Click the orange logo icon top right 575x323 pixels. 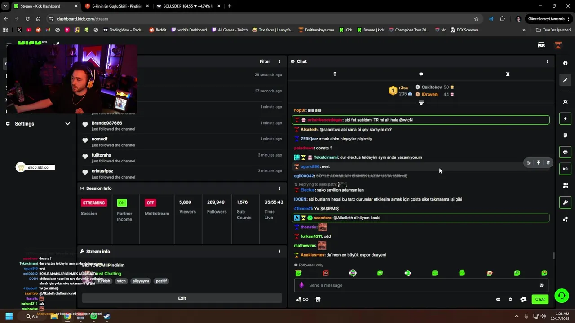pyautogui.click(x=558, y=45)
